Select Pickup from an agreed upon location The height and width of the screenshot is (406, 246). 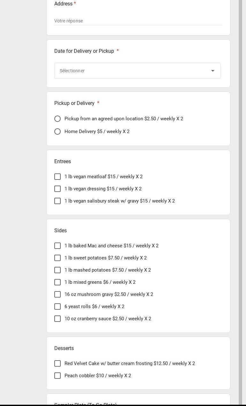[x=58, y=119]
